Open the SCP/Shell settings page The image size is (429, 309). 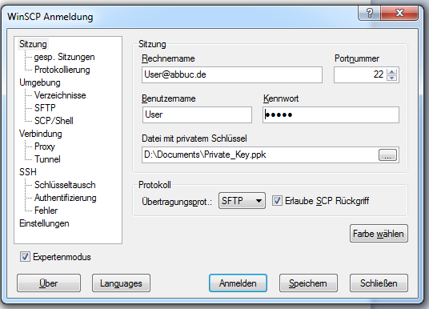click(x=54, y=121)
